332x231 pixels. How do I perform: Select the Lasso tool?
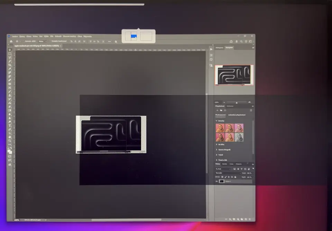pos(9,58)
